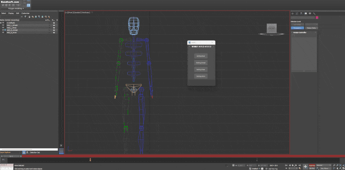Select the Zoom All tool
Viewport: 345px width, 170px height.
point(337,165)
